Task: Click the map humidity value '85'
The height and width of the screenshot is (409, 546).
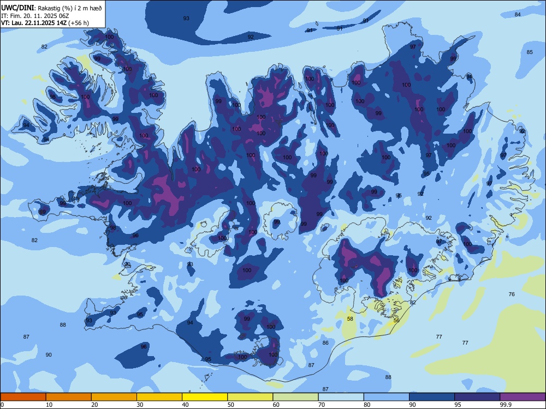Action: coord(530,52)
